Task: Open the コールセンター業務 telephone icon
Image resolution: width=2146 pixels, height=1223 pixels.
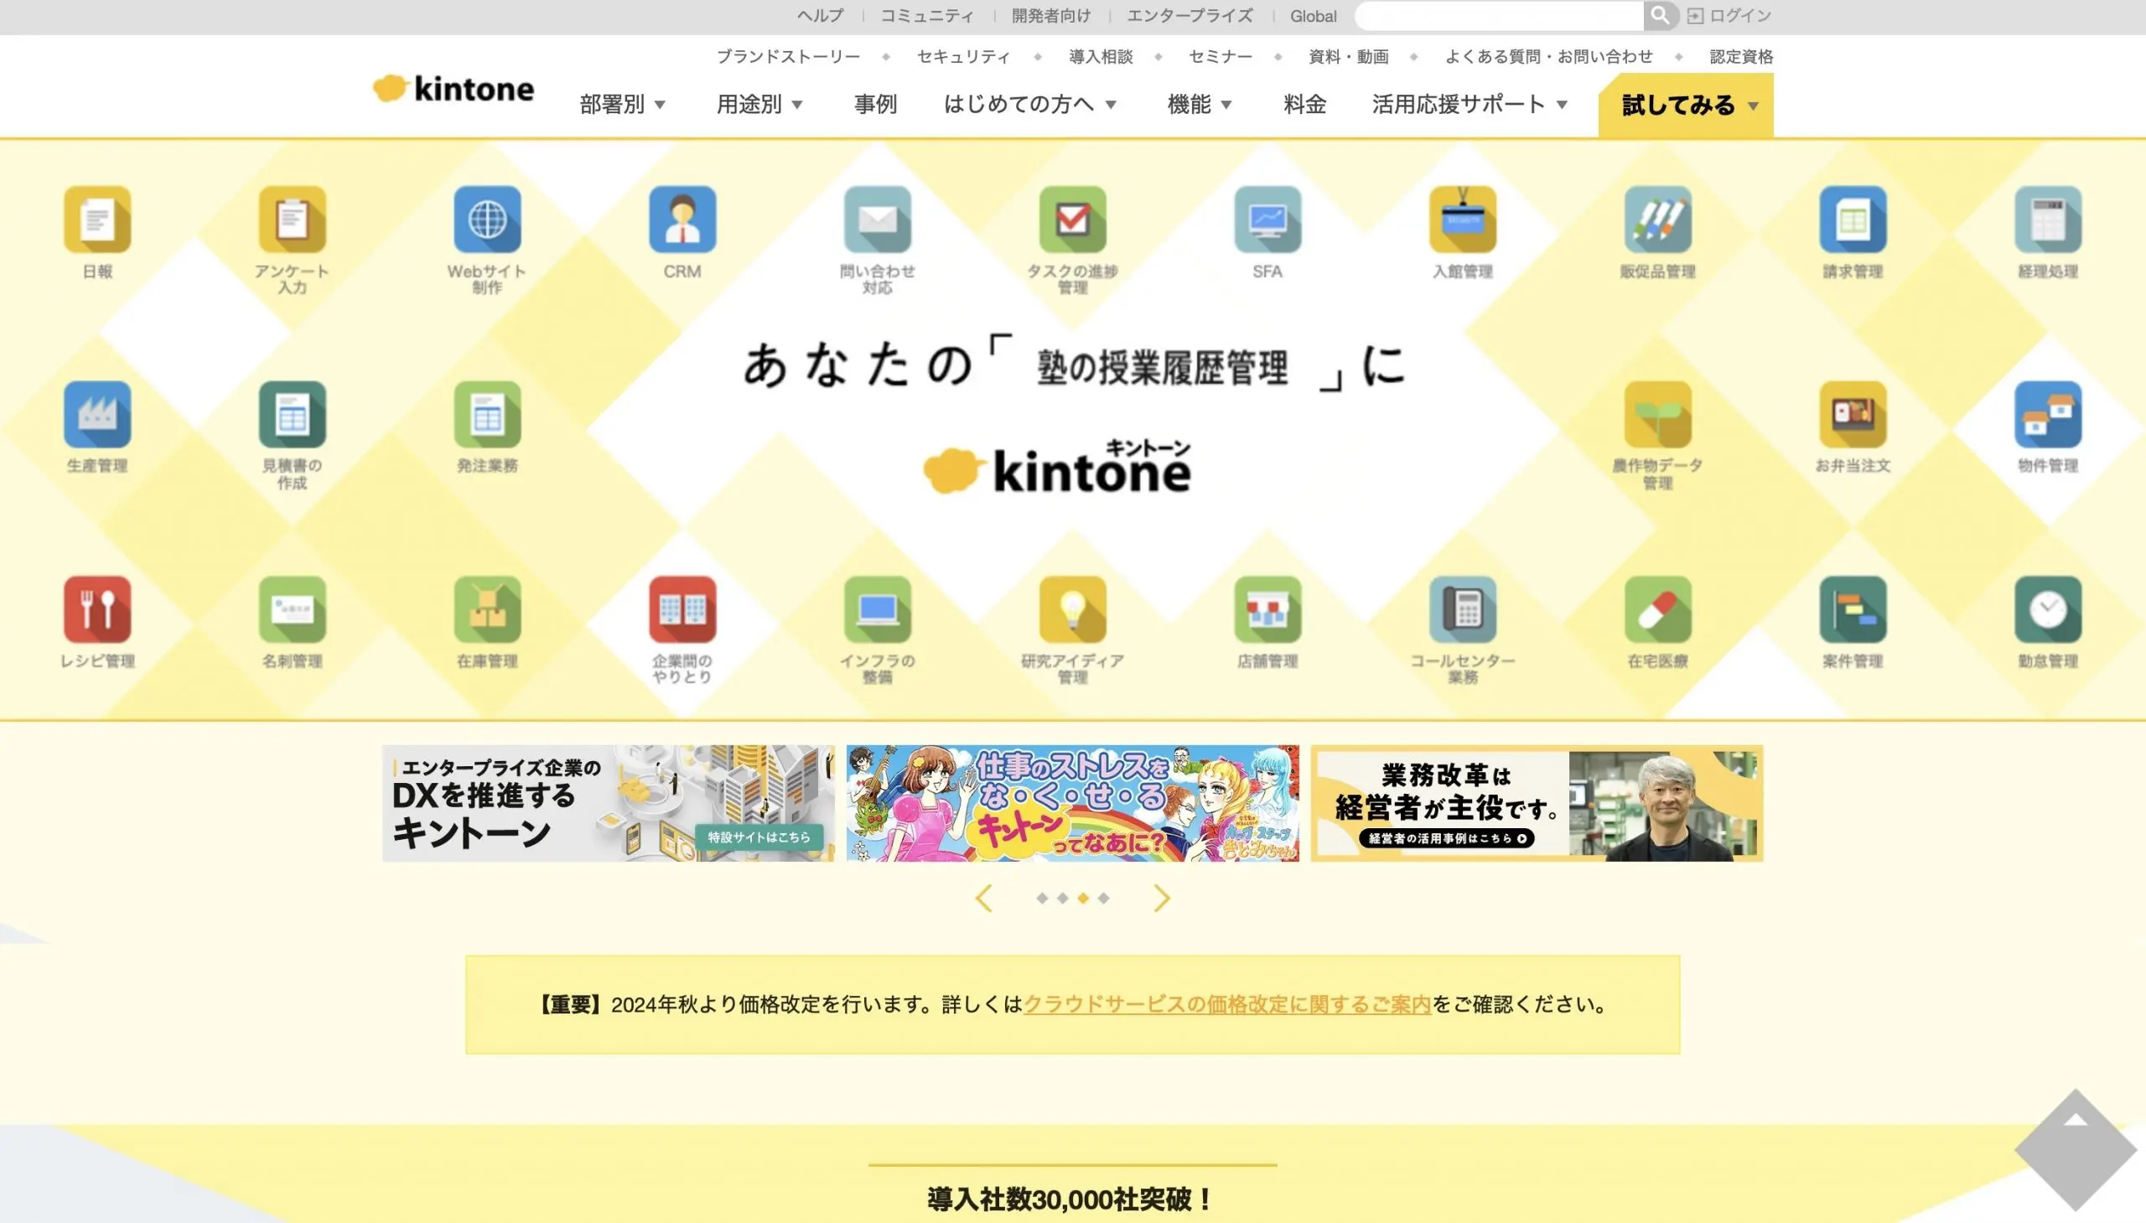Action: [1462, 609]
